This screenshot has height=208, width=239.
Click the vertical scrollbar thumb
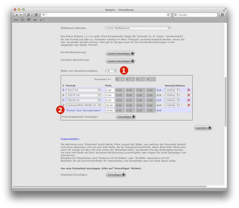pyautogui.click(x=225, y=102)
